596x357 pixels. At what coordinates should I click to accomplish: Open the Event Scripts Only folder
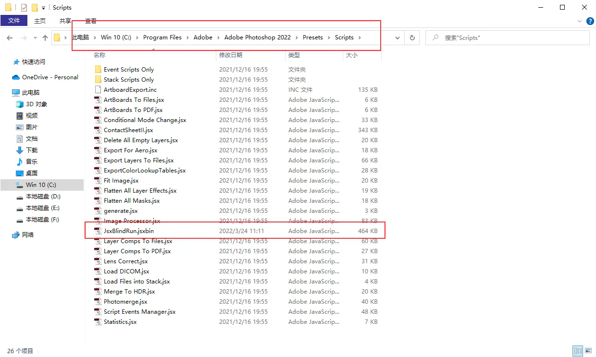click(x=129, y=70)
